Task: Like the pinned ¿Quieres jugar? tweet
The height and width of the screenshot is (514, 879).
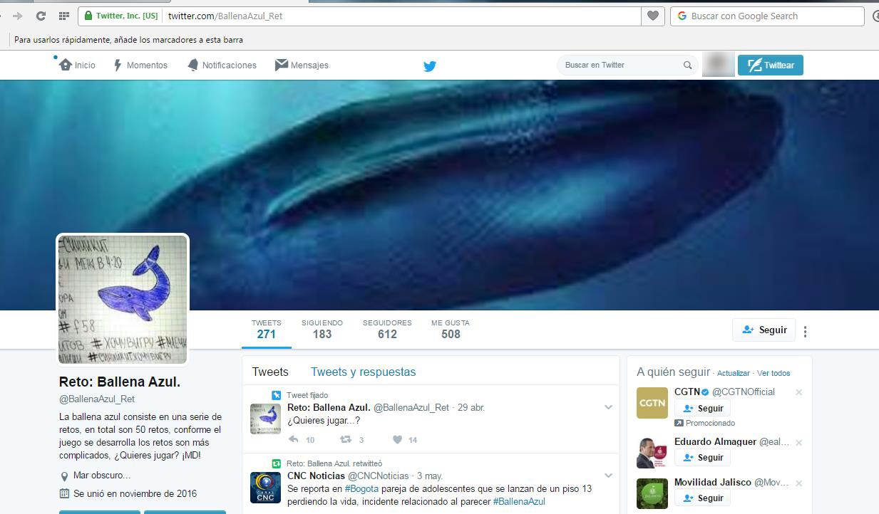Action: (x=398, y=439)
